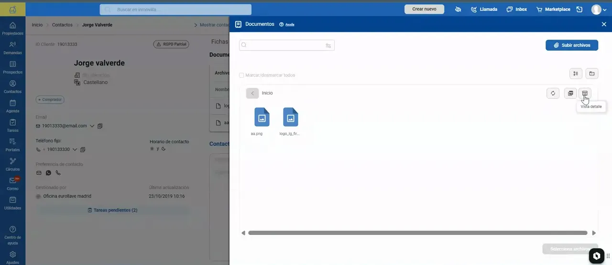Click the scroll left arrow
The image size is (612, 265).
[243, 233]
